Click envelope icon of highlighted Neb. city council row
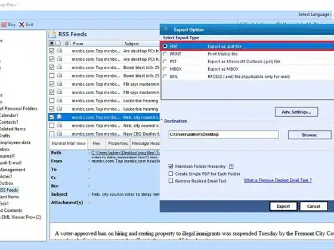 (60, 117)
